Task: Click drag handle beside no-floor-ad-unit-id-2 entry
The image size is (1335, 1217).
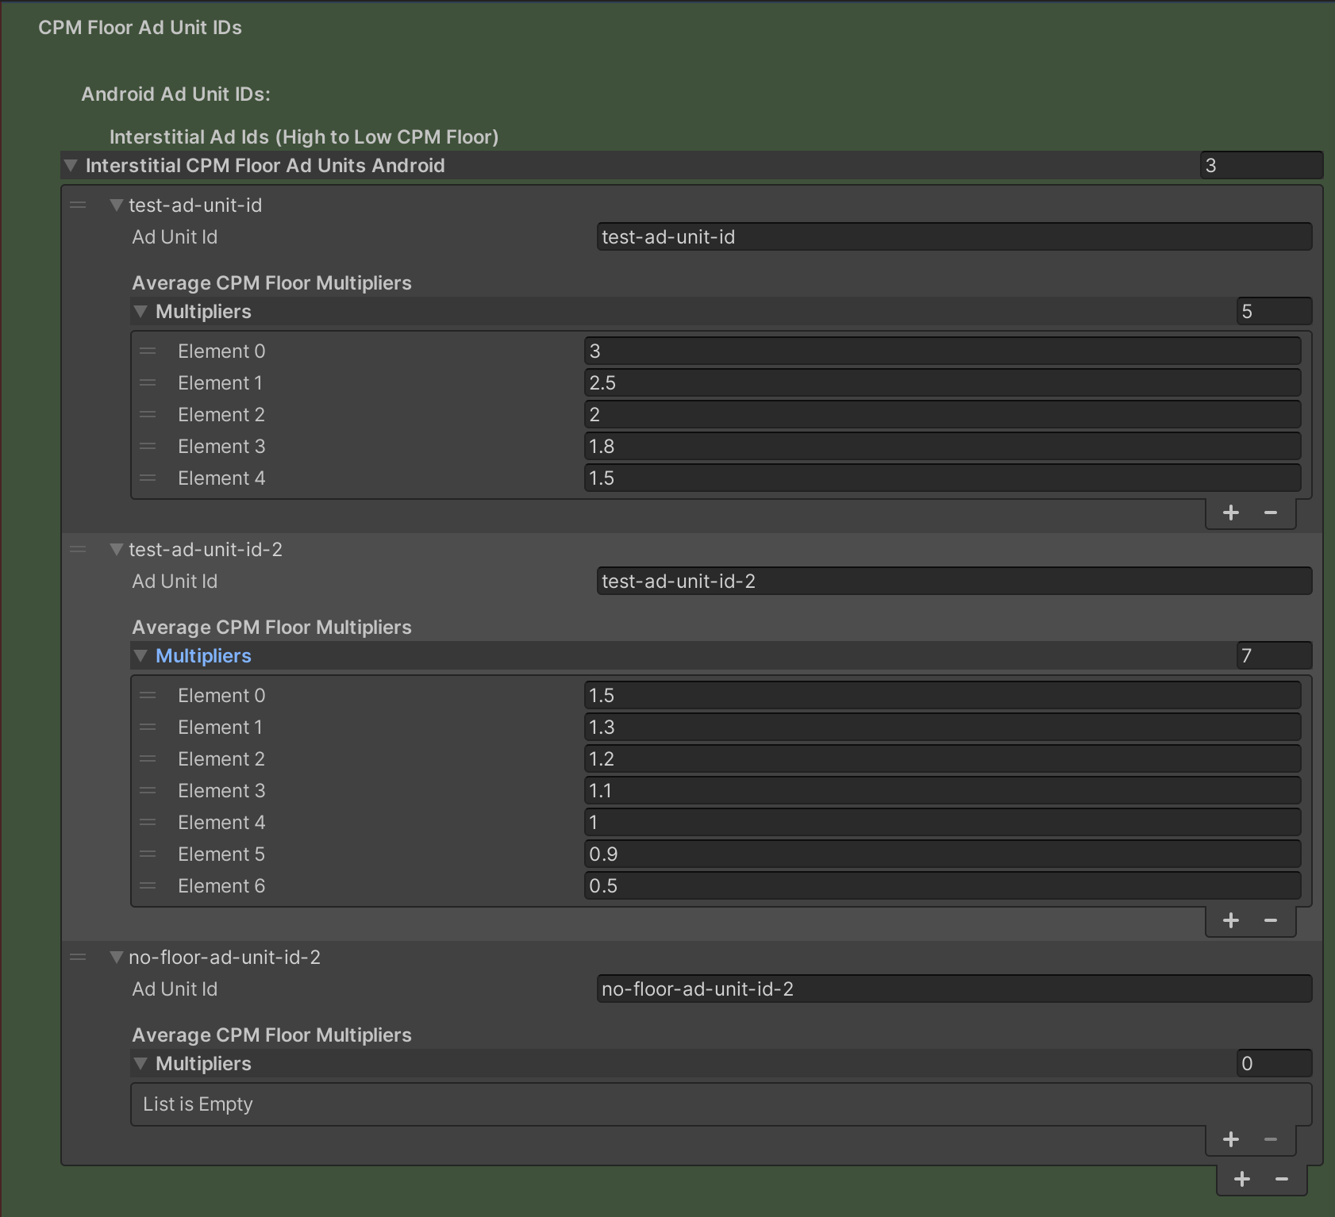Action: 78,958
